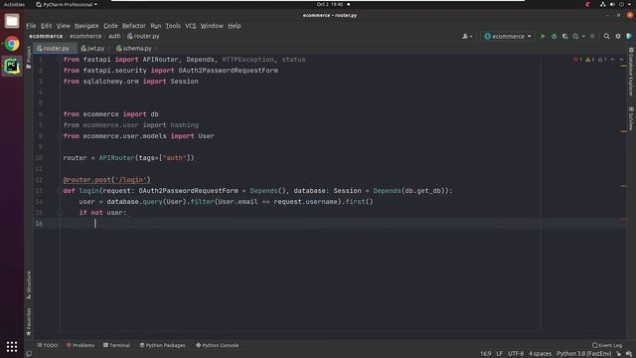Change the Python 3.8 (FastEnv) interpreter
The image size is (636, 358).
coord(583,354)
